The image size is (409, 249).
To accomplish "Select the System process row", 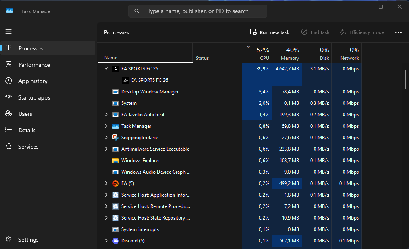I will [x=230, y=103].
